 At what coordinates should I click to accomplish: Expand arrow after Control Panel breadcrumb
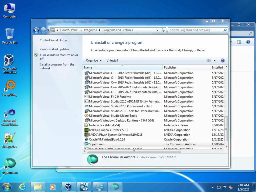pos(81,30)
